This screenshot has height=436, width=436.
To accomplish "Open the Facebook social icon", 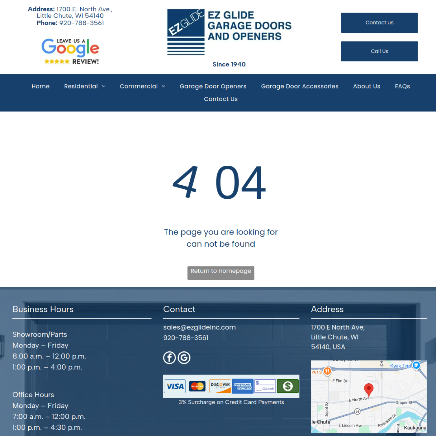I will (169, 358).
